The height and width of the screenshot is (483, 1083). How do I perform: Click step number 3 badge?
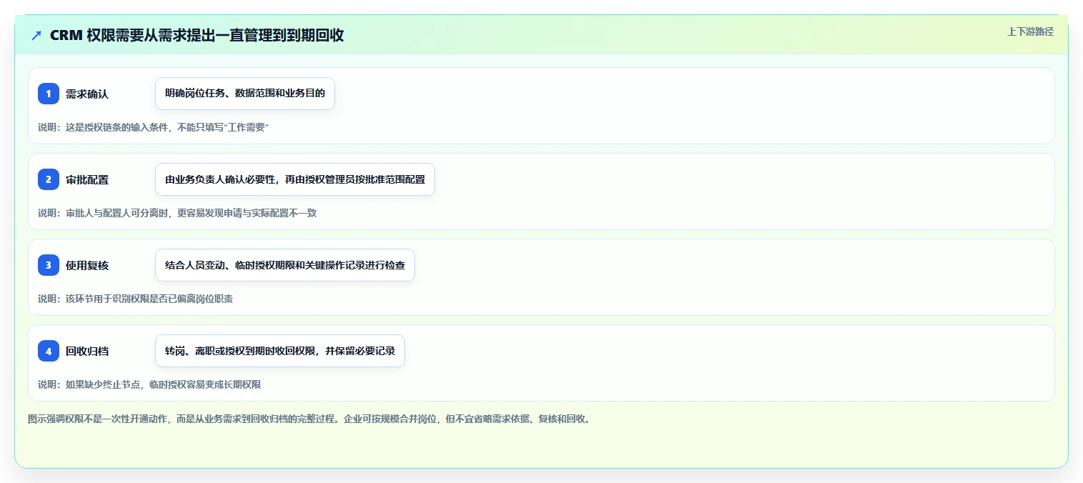click(x=49, y=265)
